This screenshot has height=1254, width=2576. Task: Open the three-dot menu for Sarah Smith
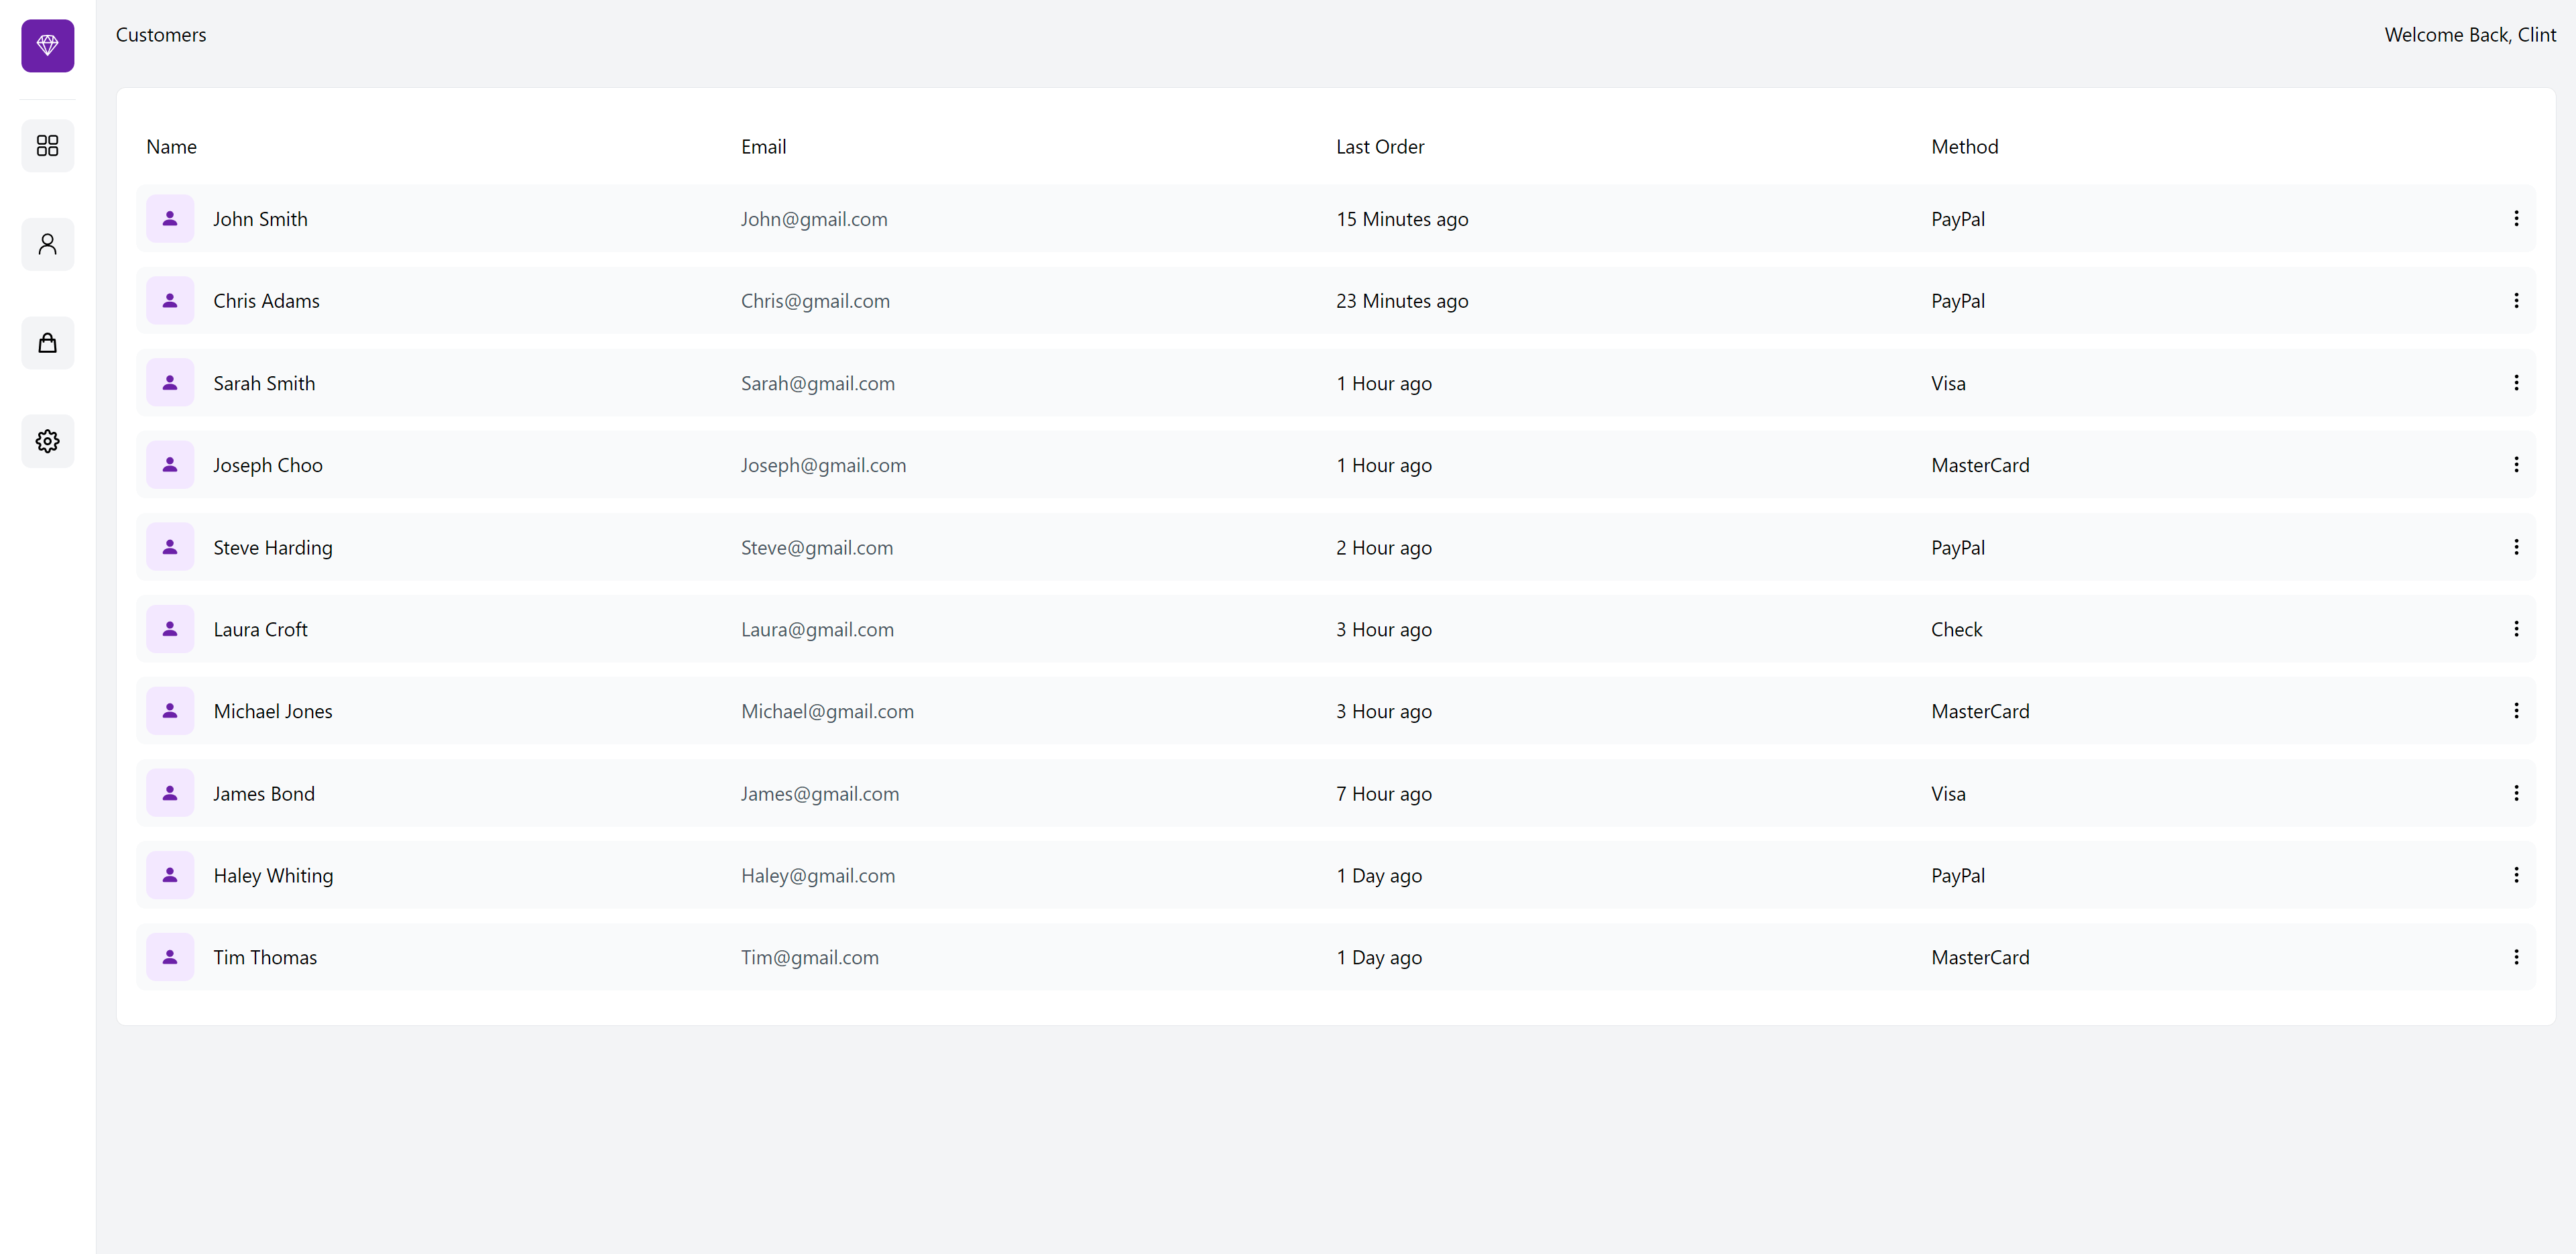point(2516,383)
